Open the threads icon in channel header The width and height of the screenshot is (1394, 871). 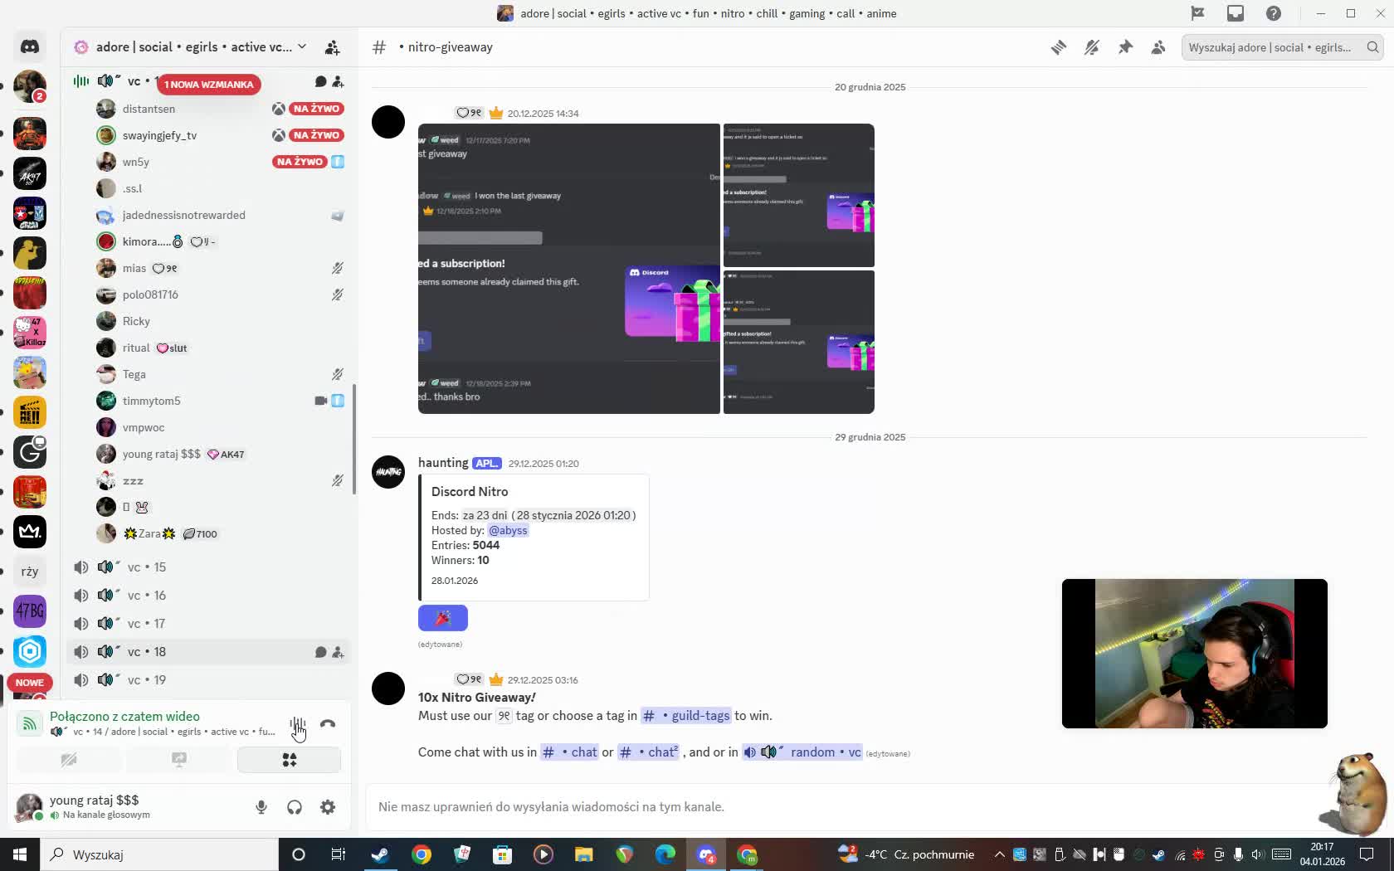pos(1058,47)
